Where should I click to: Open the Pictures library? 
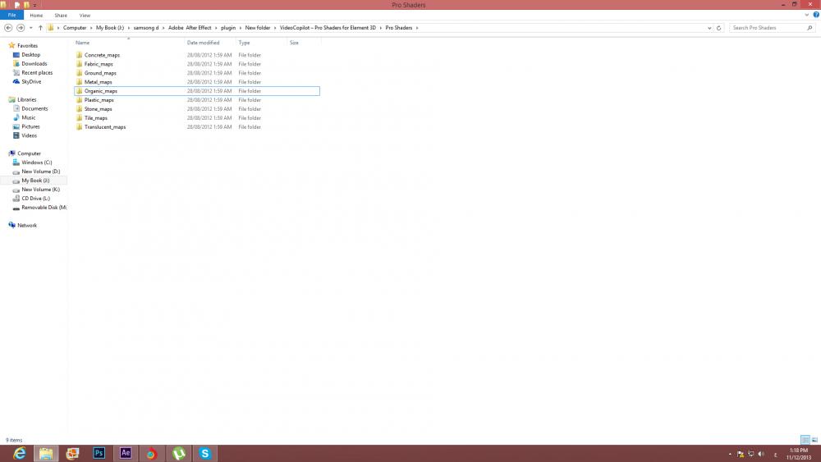point(30,126)
